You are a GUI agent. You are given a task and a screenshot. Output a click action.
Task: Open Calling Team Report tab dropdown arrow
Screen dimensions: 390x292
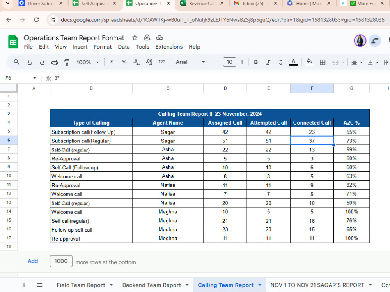pyautogui.click(x=260, y=285)
